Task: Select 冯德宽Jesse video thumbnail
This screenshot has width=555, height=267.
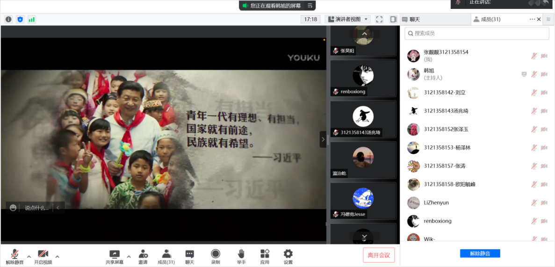Action: (x=363, y=201)
